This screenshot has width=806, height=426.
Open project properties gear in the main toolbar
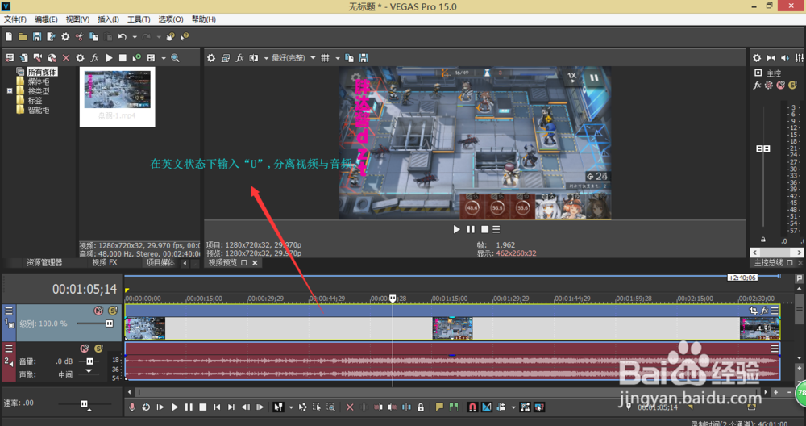tap(65, 36)
